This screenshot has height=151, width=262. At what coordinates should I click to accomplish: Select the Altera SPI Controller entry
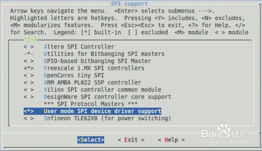point(79,47)
